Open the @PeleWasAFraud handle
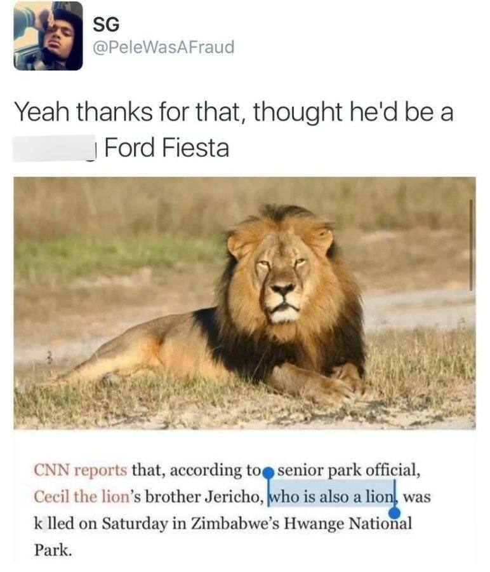 [x=163, y=46]
